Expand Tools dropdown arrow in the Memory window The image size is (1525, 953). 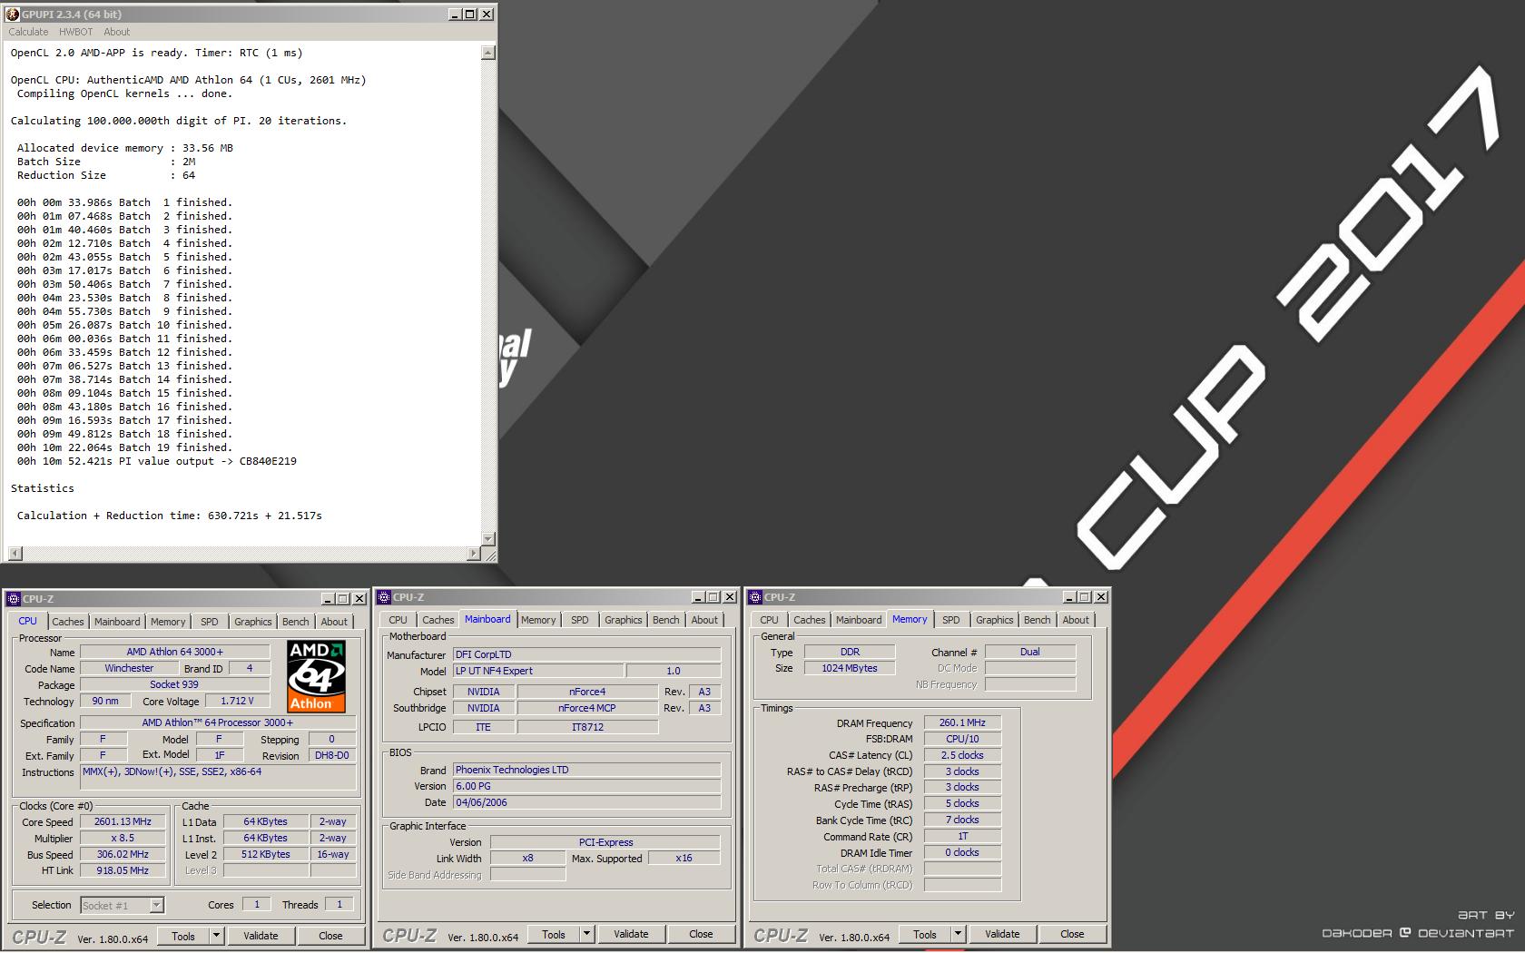pos(958,934)
